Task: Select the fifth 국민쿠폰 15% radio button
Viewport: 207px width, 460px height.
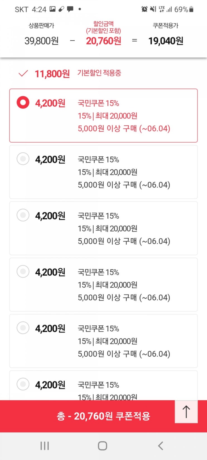Action: coord(23,328)
